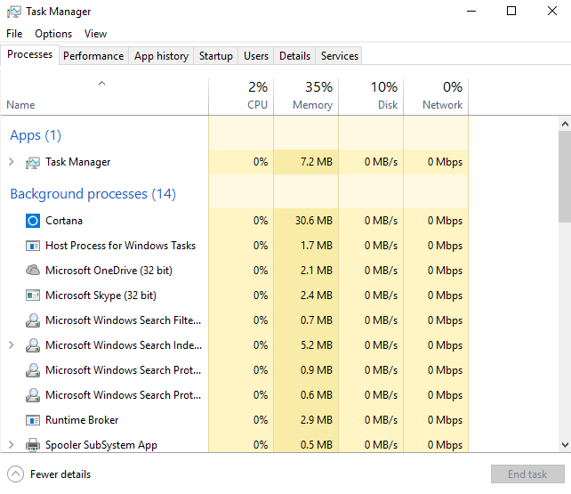Open the Startup tab
Screen dimensions: 571x494
(216, 55)
